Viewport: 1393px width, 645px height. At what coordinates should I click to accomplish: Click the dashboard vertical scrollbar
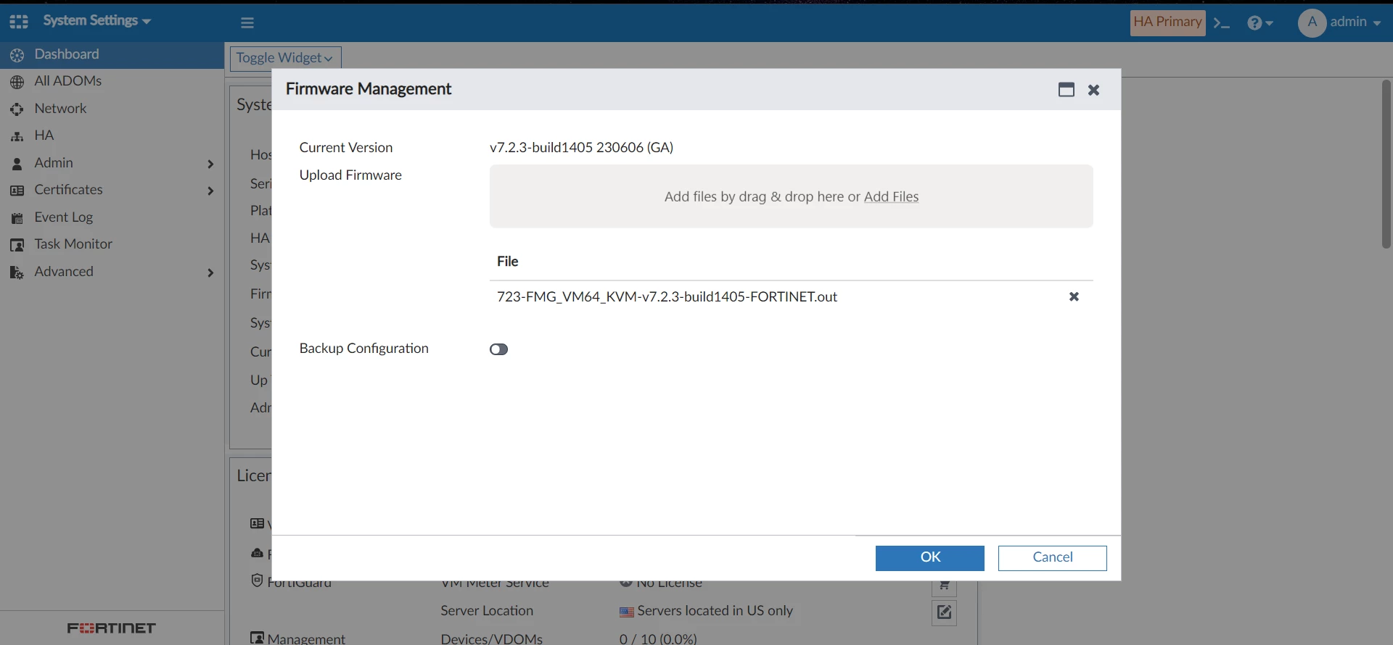(x=1386, y=164)
